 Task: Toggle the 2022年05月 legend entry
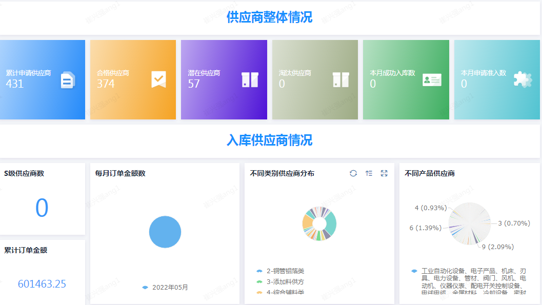(x=165, y=288)
